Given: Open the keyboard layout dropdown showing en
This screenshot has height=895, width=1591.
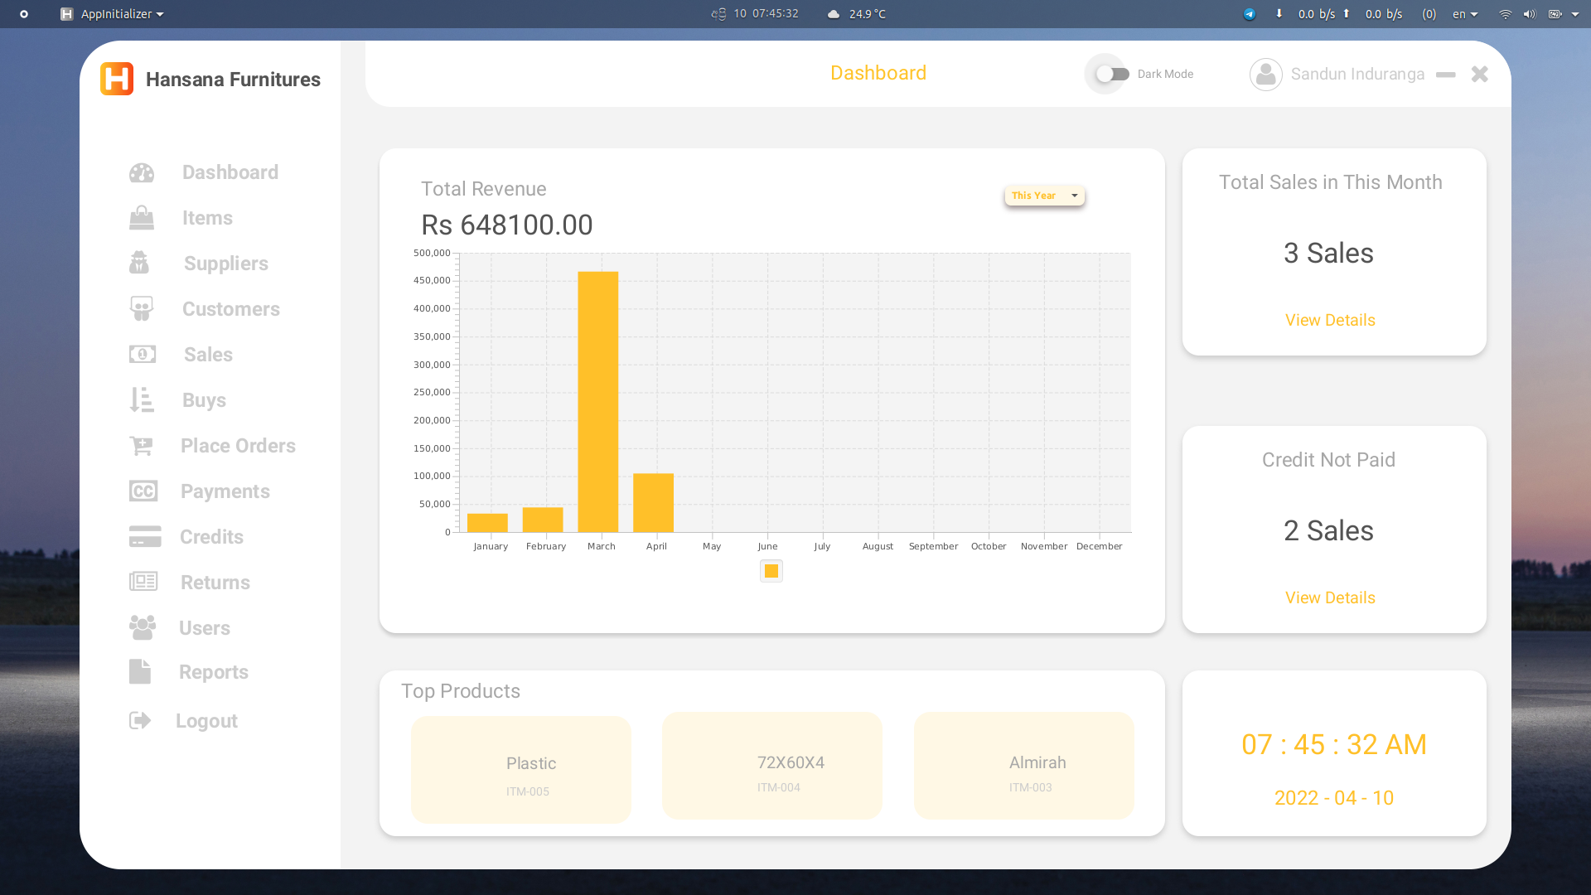Looking at the screenshot, I should click(1465, 13).
